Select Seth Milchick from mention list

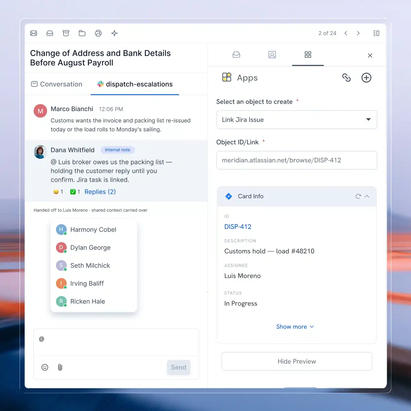[94, 266]
